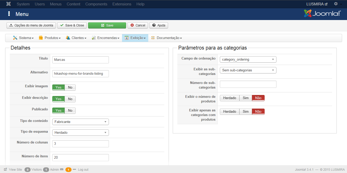The width and height of the screenshot is (347, 173).
Task: Click the Joomla logo icon in top bar
Action: tap(8, 4)
